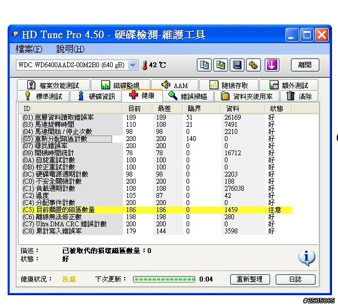The image size is (338, 305).
Task: Click the data value 1459
Action: [231, 210]
